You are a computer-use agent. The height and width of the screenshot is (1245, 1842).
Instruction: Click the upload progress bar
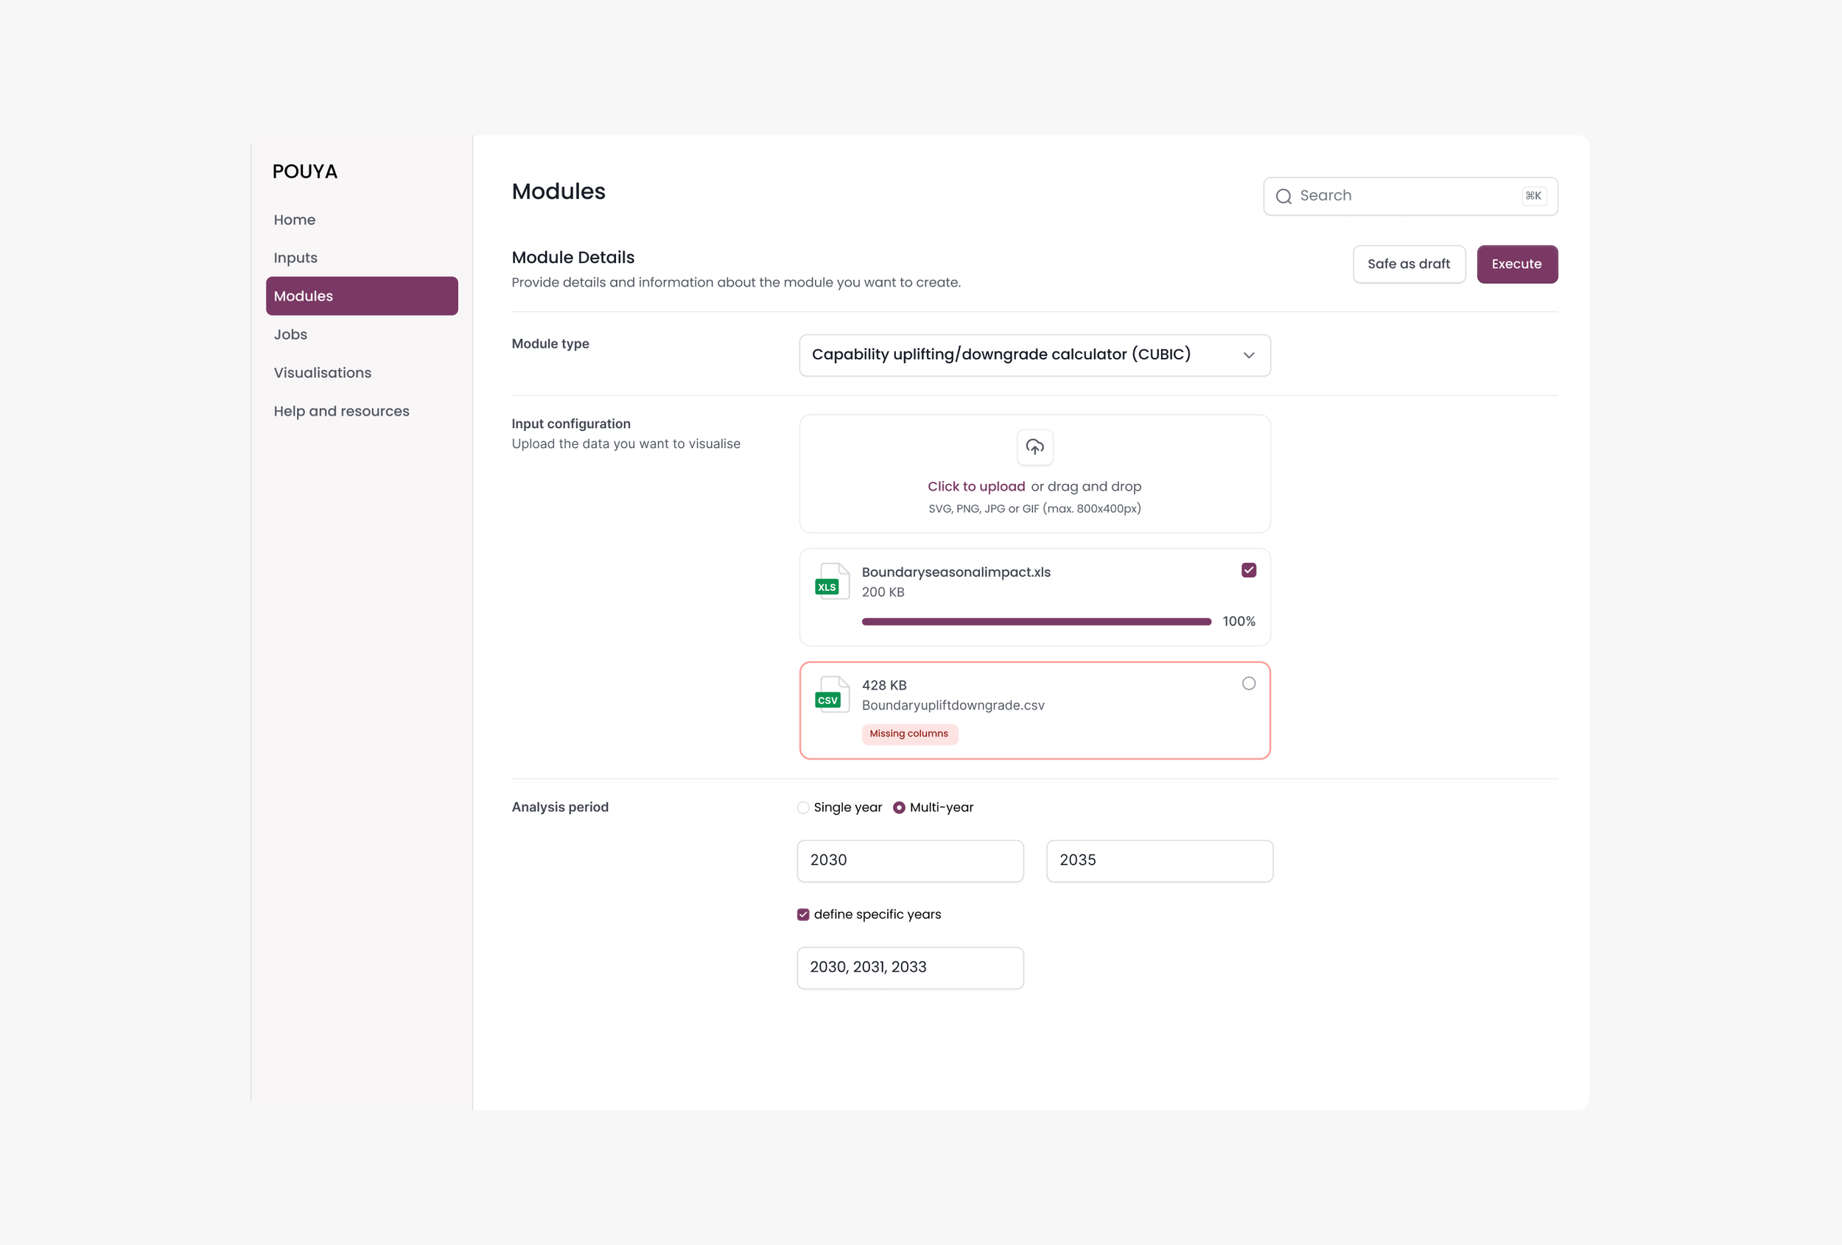(x=1036, y=622)
